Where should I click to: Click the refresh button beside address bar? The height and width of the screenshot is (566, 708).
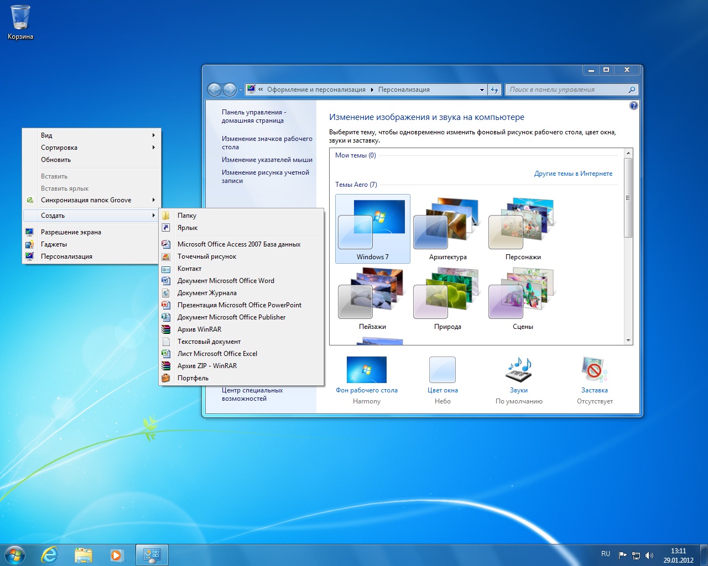click(x=494, y=90)
